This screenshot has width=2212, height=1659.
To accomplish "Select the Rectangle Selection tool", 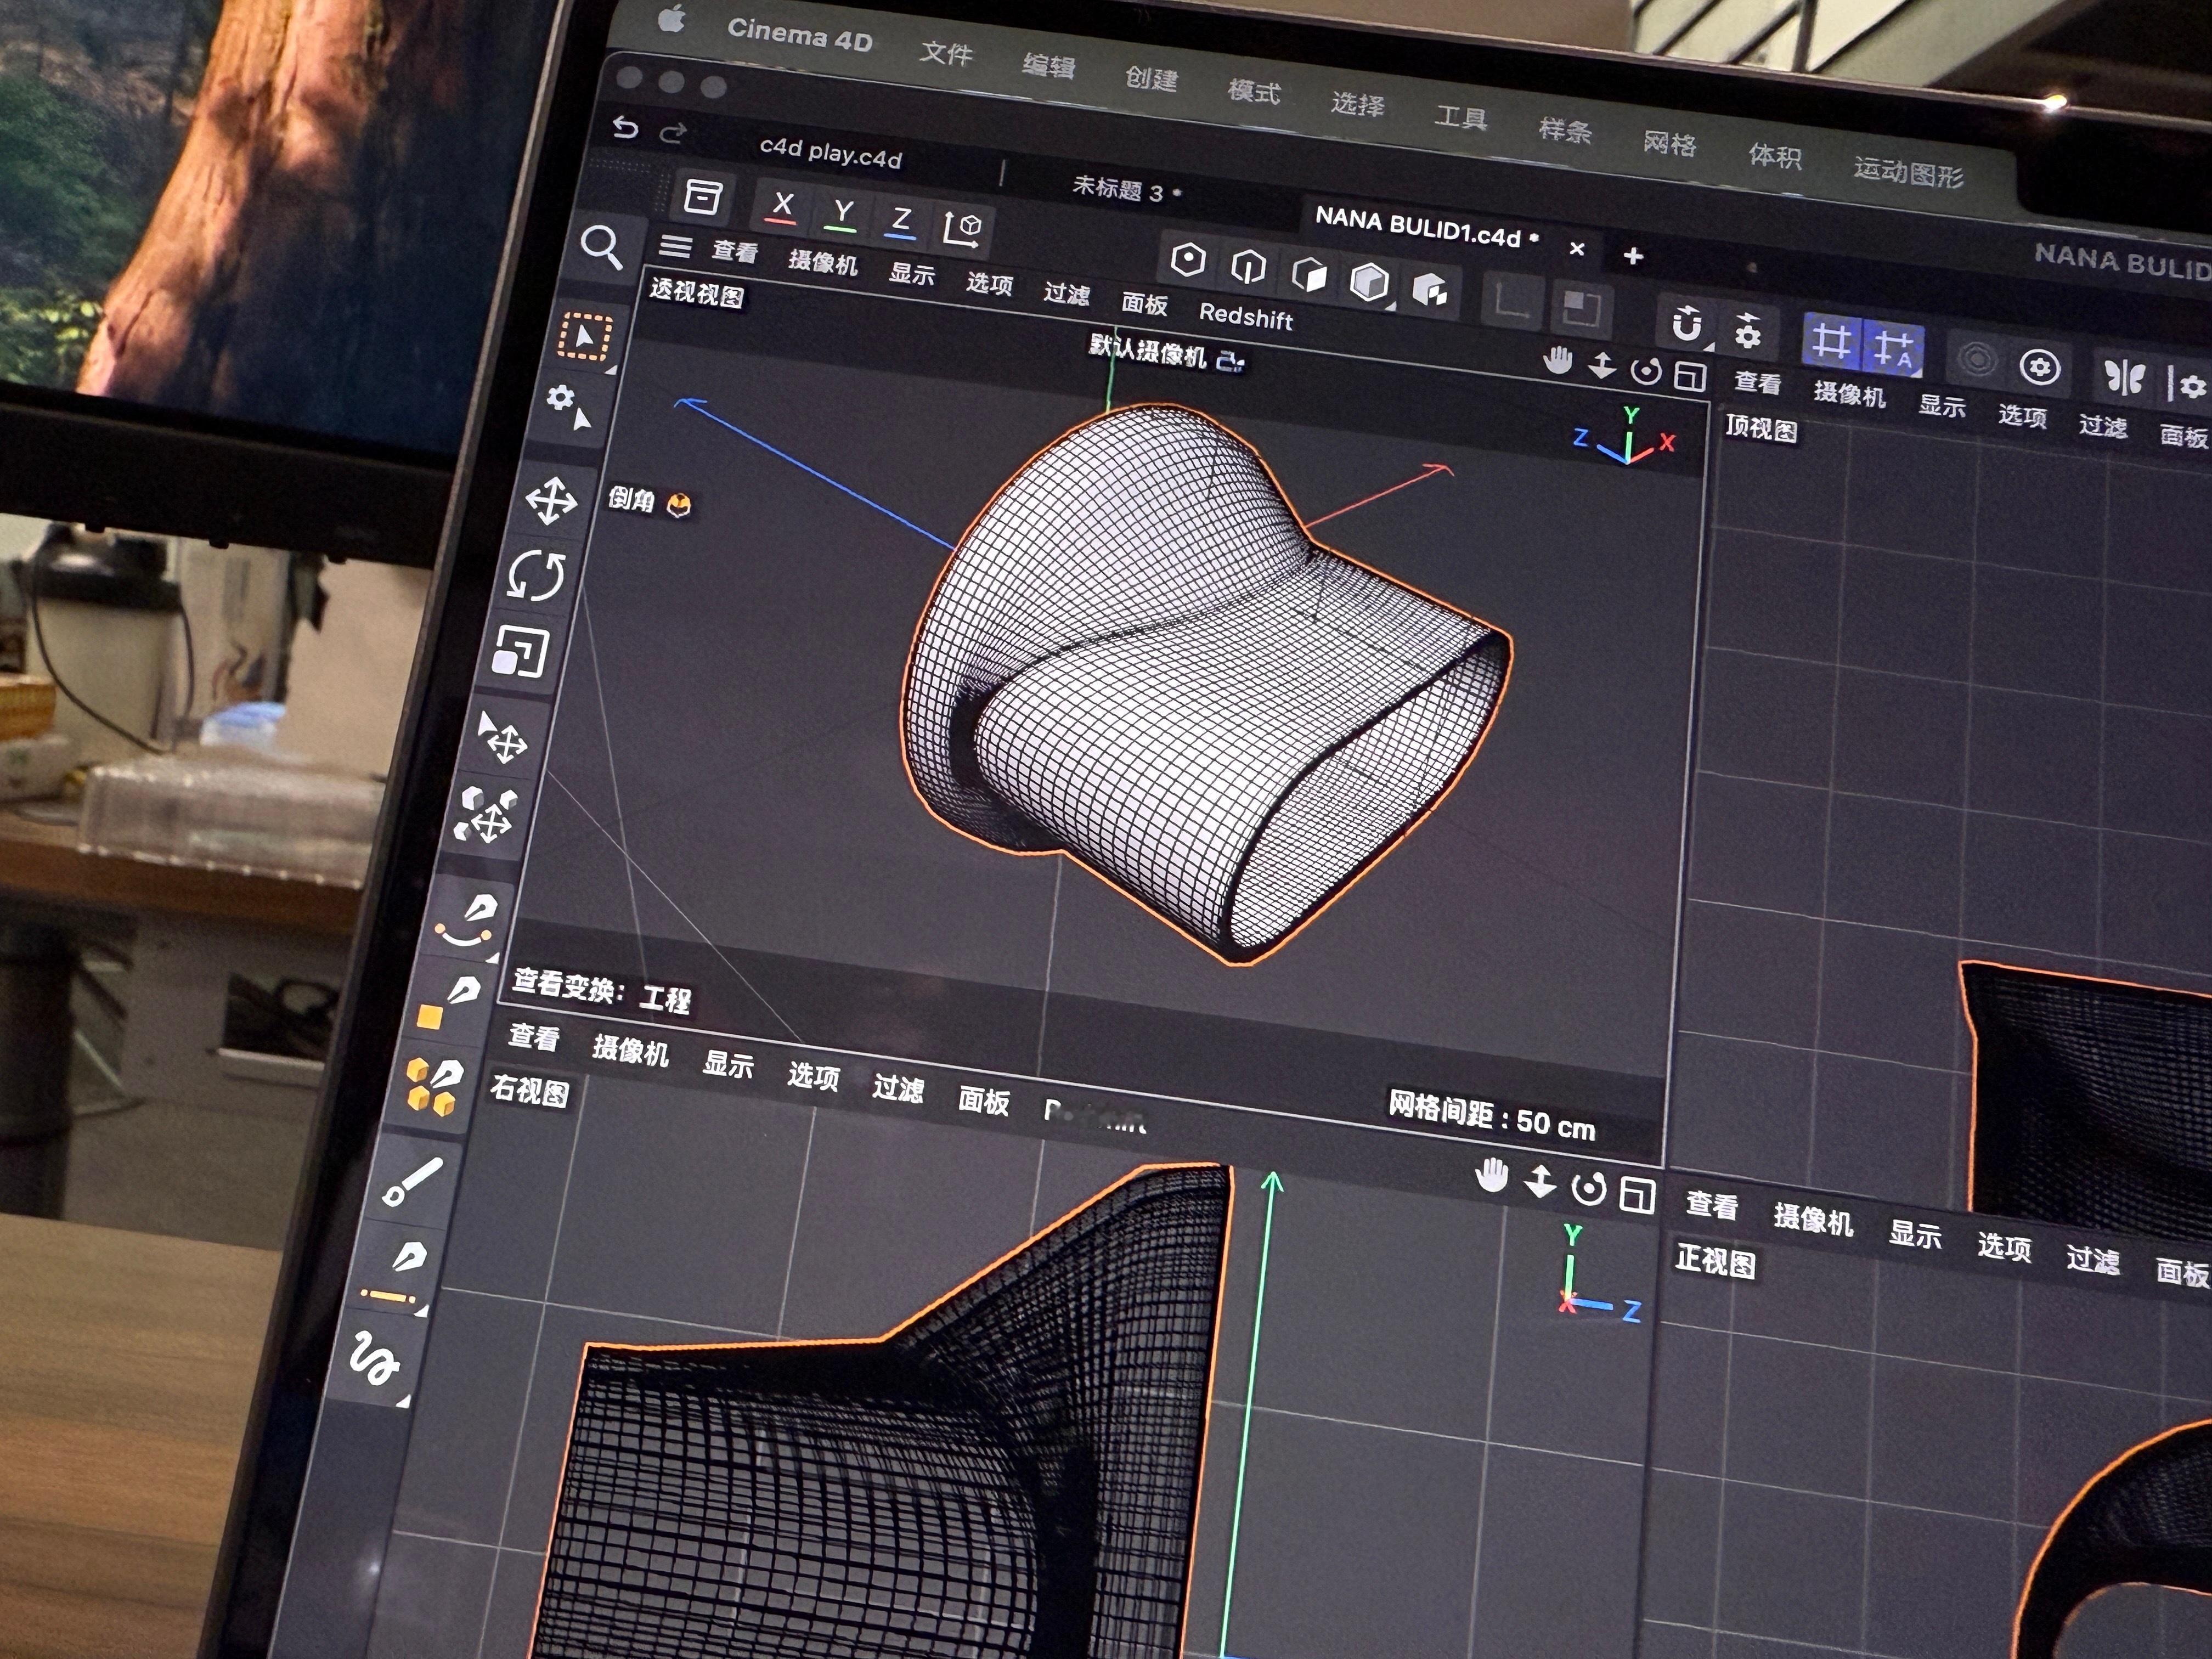I will (x=584, y=336).
